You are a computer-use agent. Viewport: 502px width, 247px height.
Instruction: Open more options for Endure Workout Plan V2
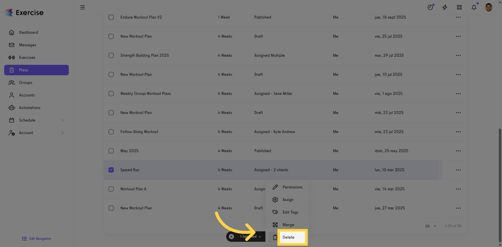click(x=458, y=17)
